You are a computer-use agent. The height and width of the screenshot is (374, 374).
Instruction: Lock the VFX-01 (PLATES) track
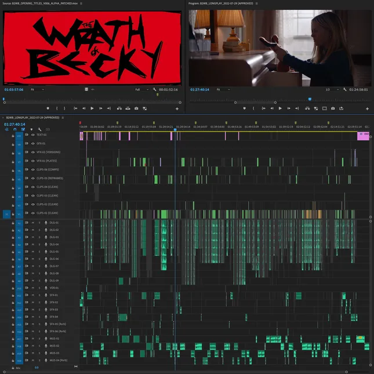pos(13,162)
